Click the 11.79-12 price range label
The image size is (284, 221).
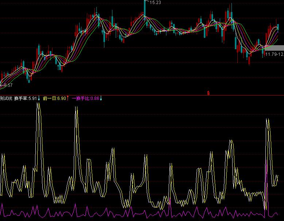point(275,54)
